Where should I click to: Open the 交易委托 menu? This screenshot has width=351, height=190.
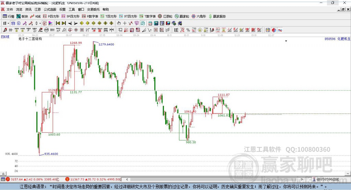pyautogui.click(x=93, y=9)
